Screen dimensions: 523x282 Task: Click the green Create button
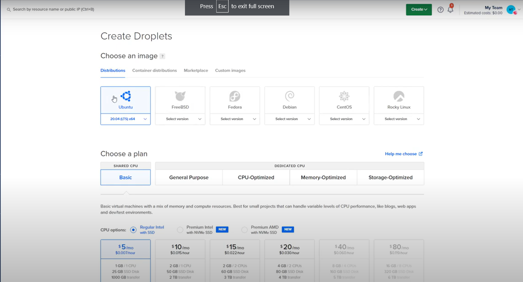(x=419, y=9)
